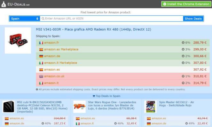Open the MSI cubi desktop-PC thumbnail
The height and width of the screenshot is (127, 212).
tap(9, 107)
